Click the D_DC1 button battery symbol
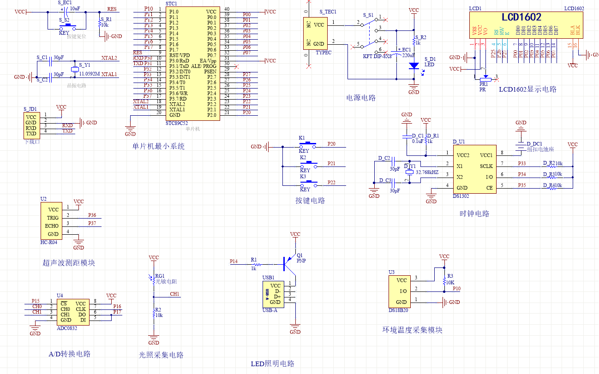Image resolution: width=599 pixels, height=374 pixels. pos(521,147)
